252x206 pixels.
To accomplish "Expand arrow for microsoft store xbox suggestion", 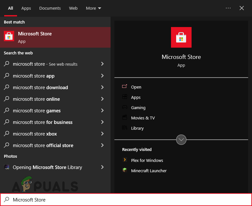I will [103, 134].
